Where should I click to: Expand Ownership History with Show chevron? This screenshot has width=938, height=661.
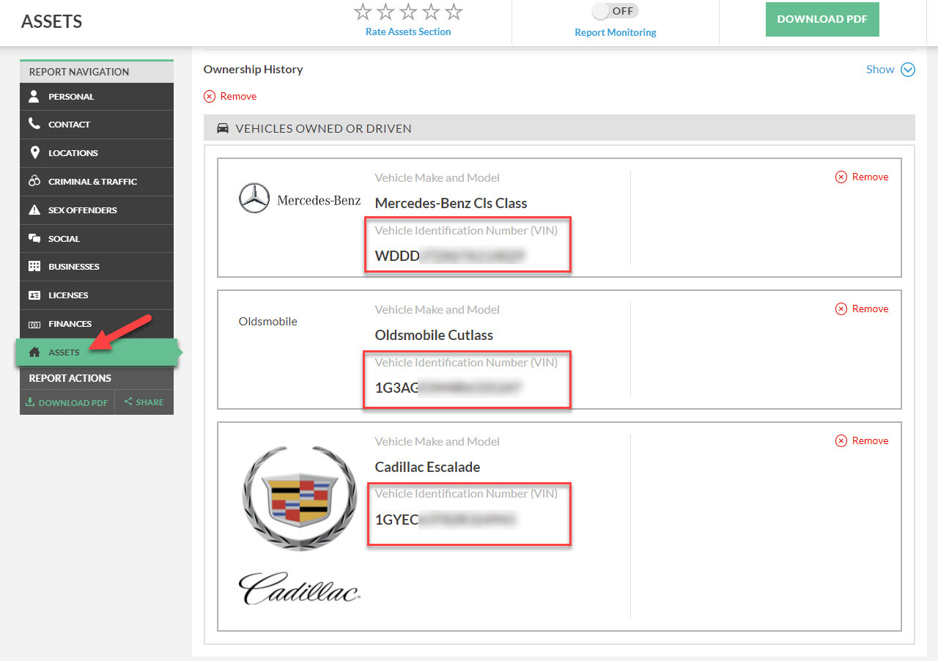(x=908, y=70)
